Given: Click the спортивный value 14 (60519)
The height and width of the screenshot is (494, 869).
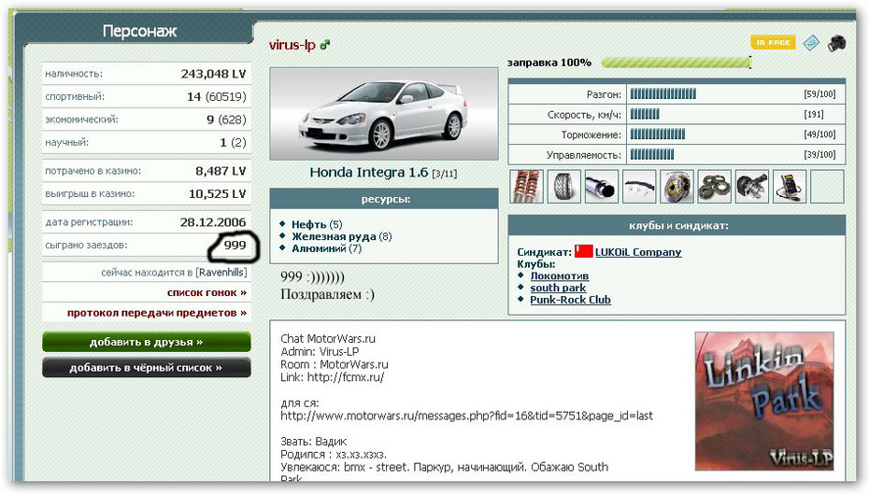Looking at the screenshot, I should pyautogui.click(x=216, y=97).
